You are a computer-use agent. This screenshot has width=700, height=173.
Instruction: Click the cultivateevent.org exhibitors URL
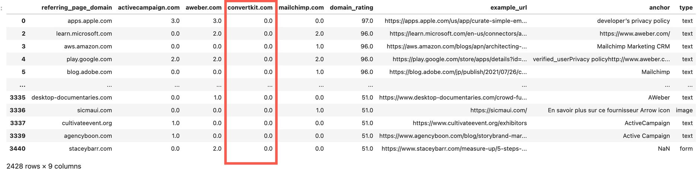470,123
